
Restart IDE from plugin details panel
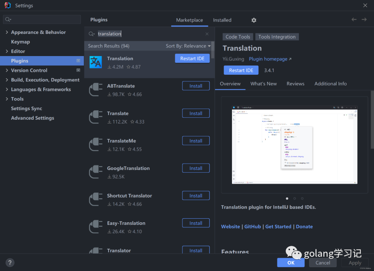coord(241,70)
